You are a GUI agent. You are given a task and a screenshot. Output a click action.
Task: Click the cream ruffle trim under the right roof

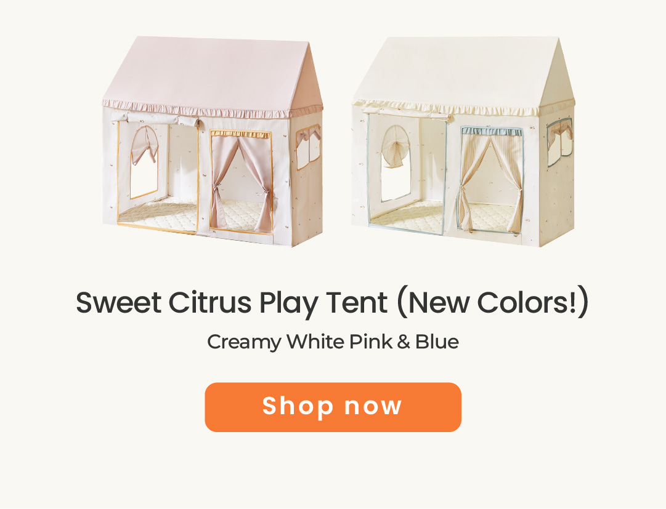point(463,107)
